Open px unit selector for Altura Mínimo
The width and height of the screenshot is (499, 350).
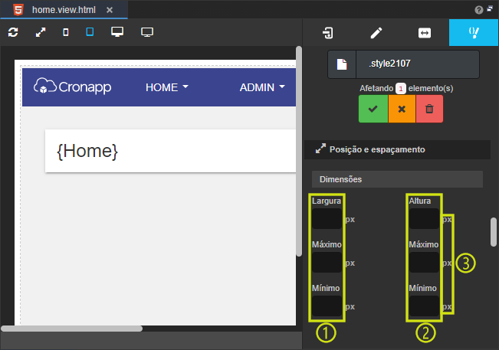[x=447, y=306]
